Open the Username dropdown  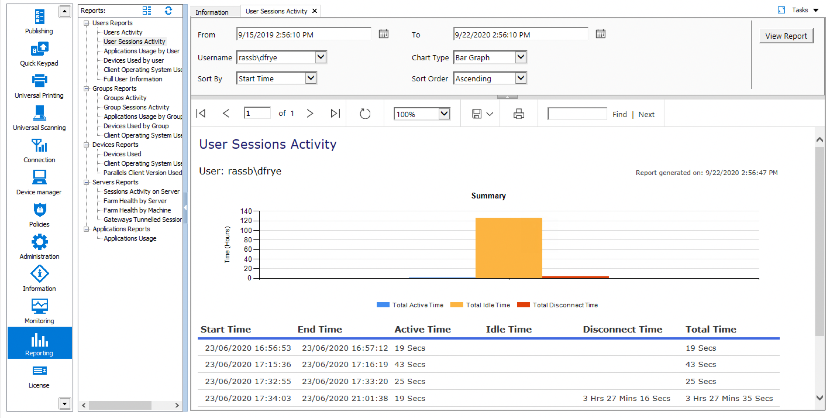coord(320,57)
